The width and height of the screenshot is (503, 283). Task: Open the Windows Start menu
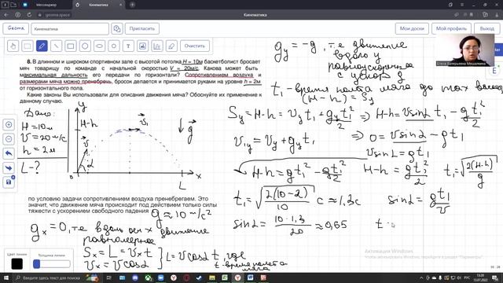pyautogui.click(x=6, y=277)
